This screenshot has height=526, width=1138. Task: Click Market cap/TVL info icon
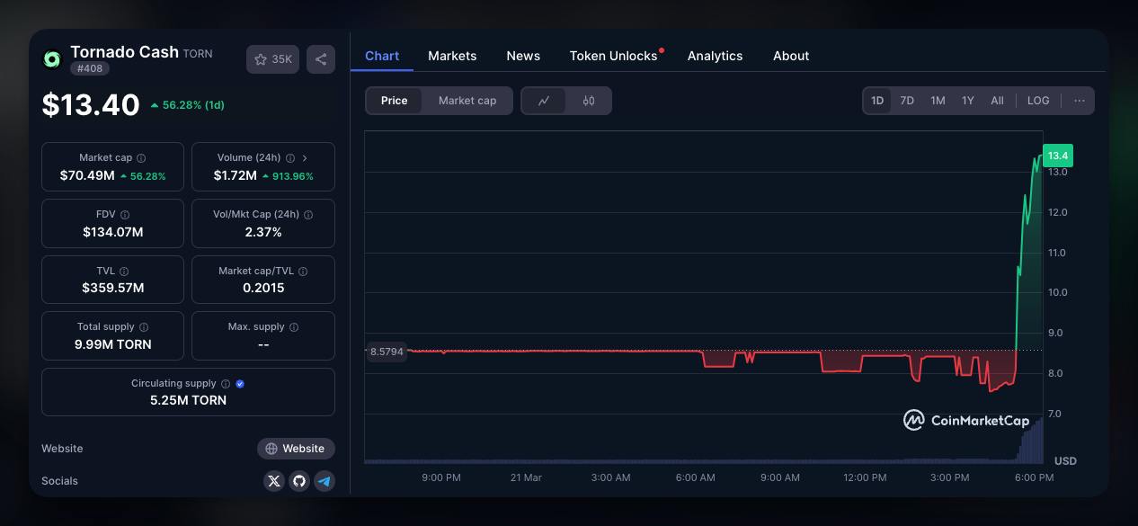(x=303, y=272)
